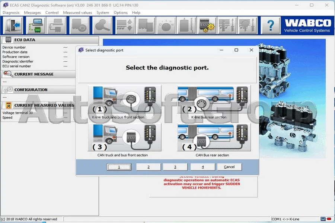
Task: Click the CONFIGURATION panel header
Action: click(39, 90)
